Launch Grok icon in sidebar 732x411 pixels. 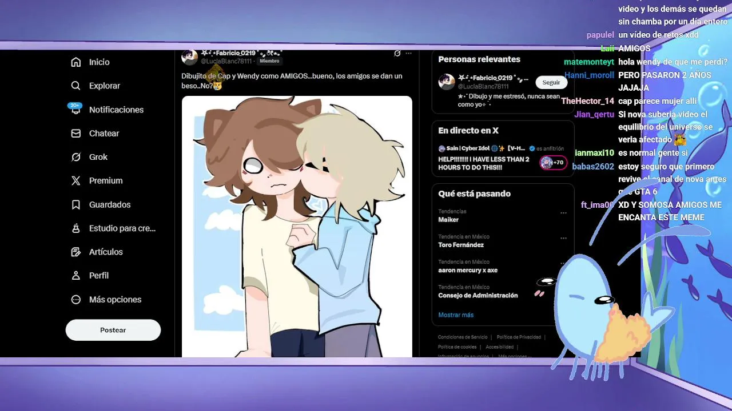point(75,157)
